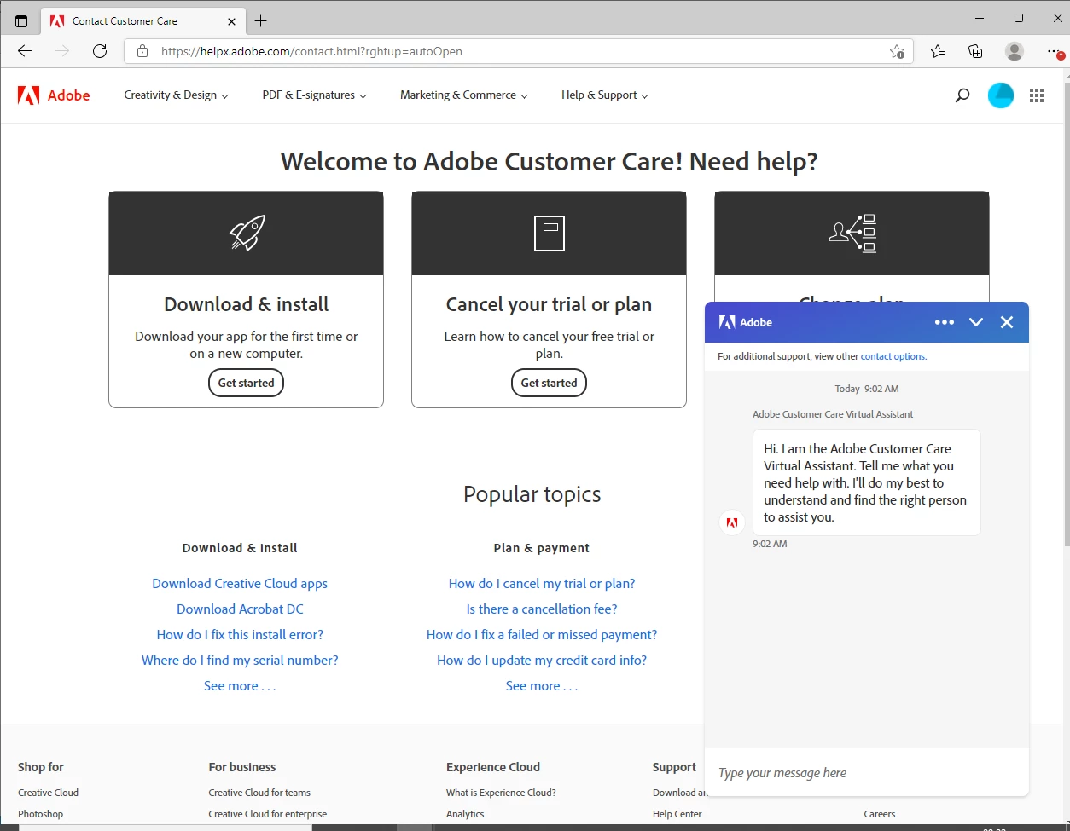Expand Creativity & Design menu

pos(177,95)
